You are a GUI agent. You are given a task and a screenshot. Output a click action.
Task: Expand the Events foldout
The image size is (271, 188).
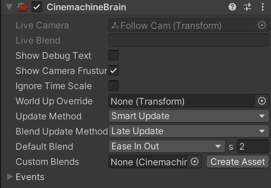[10, 177]
